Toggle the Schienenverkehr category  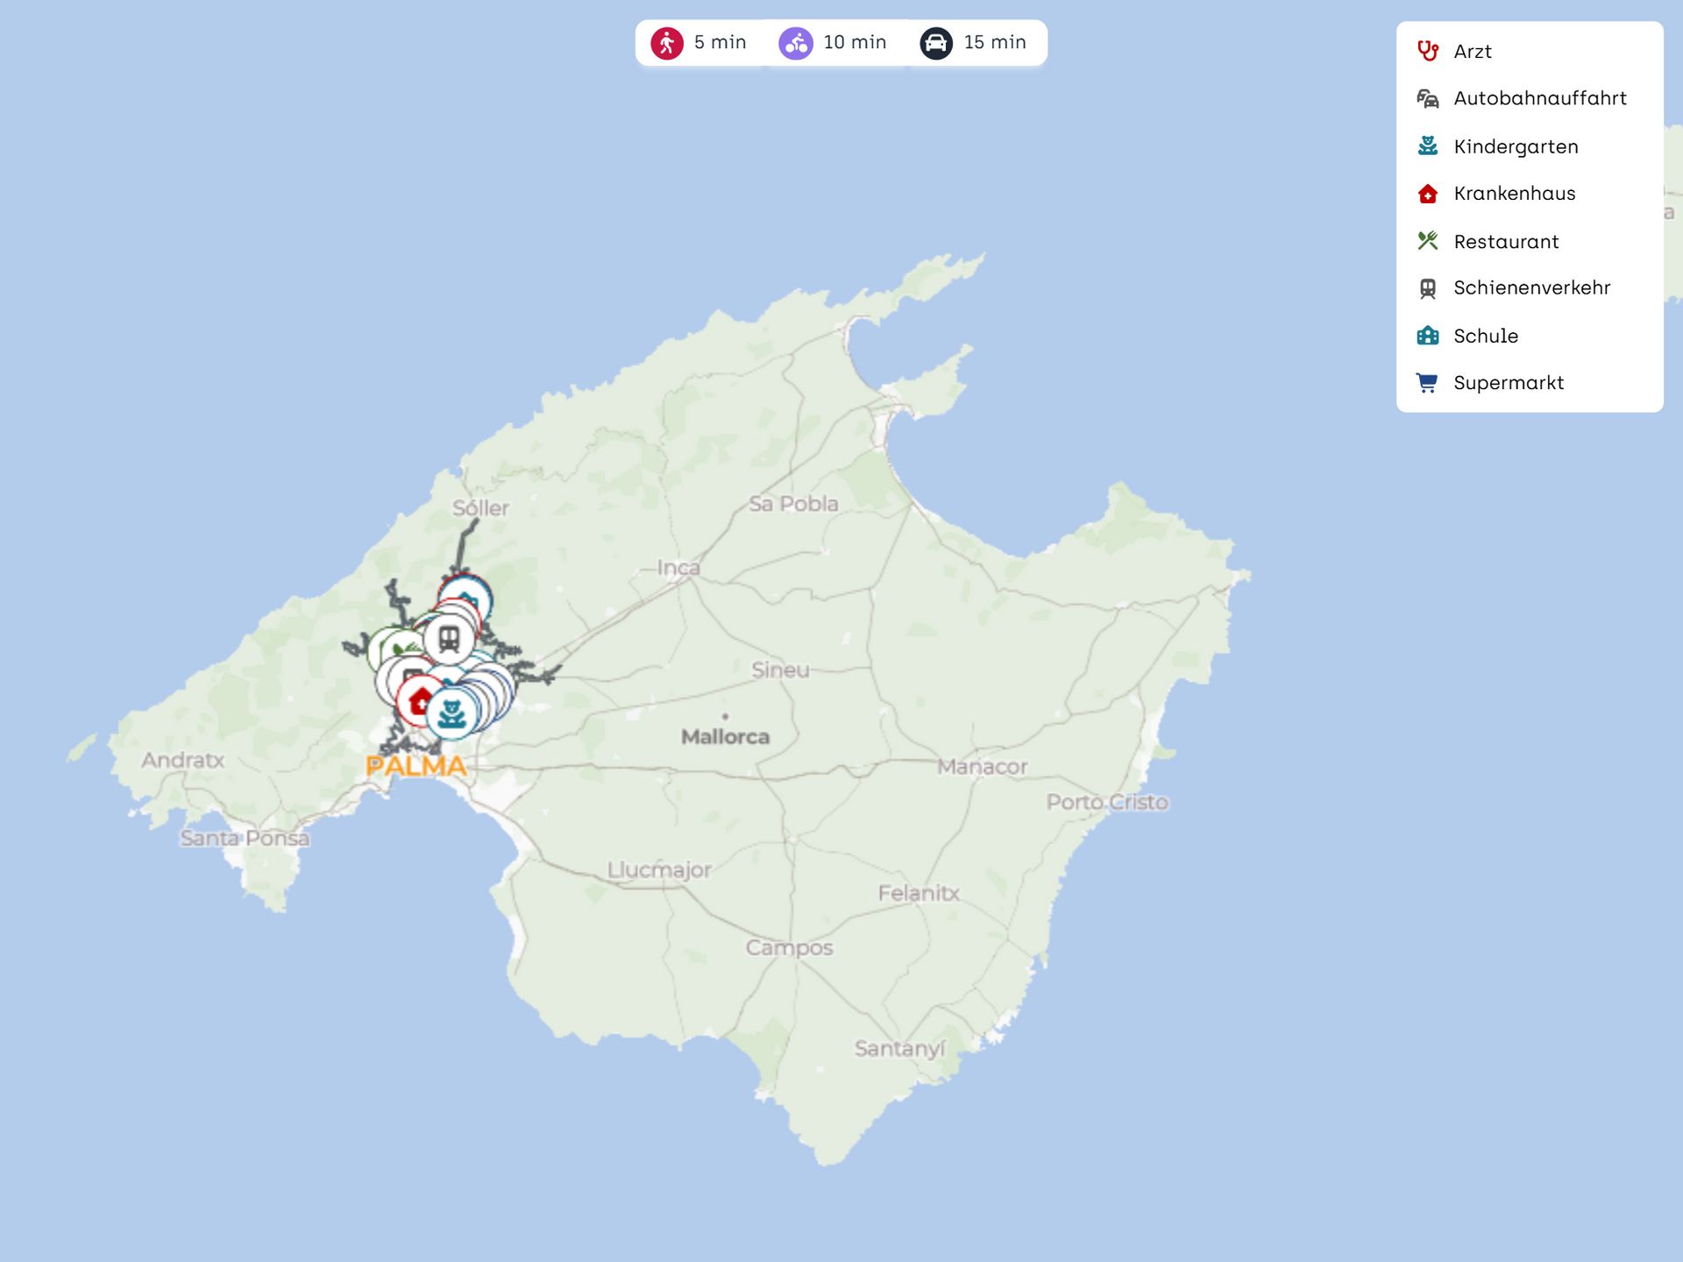pos(1531,287)
